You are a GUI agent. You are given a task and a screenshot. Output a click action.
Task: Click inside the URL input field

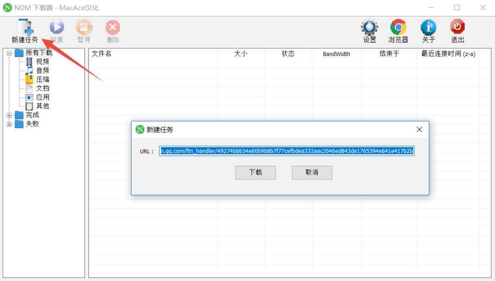286,151
